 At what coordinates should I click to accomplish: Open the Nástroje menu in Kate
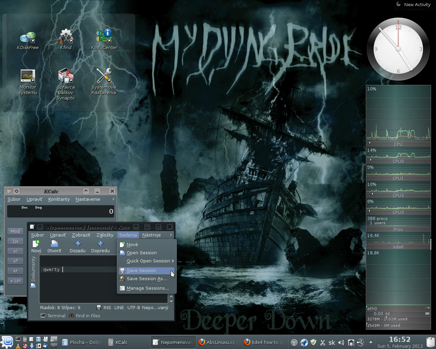click(151, 235)
